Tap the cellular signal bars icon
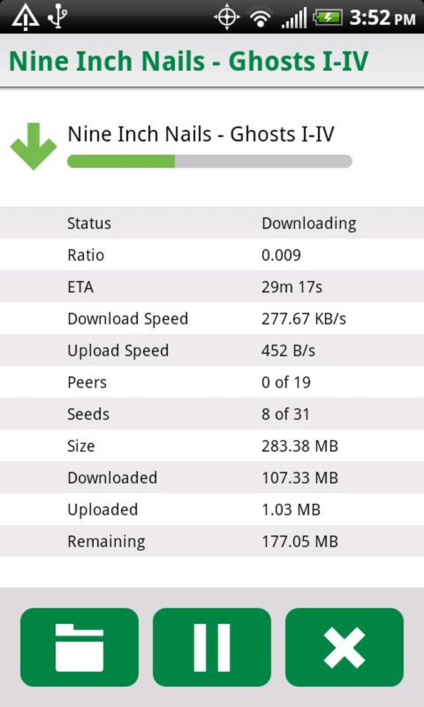 [x=293, y=18]
